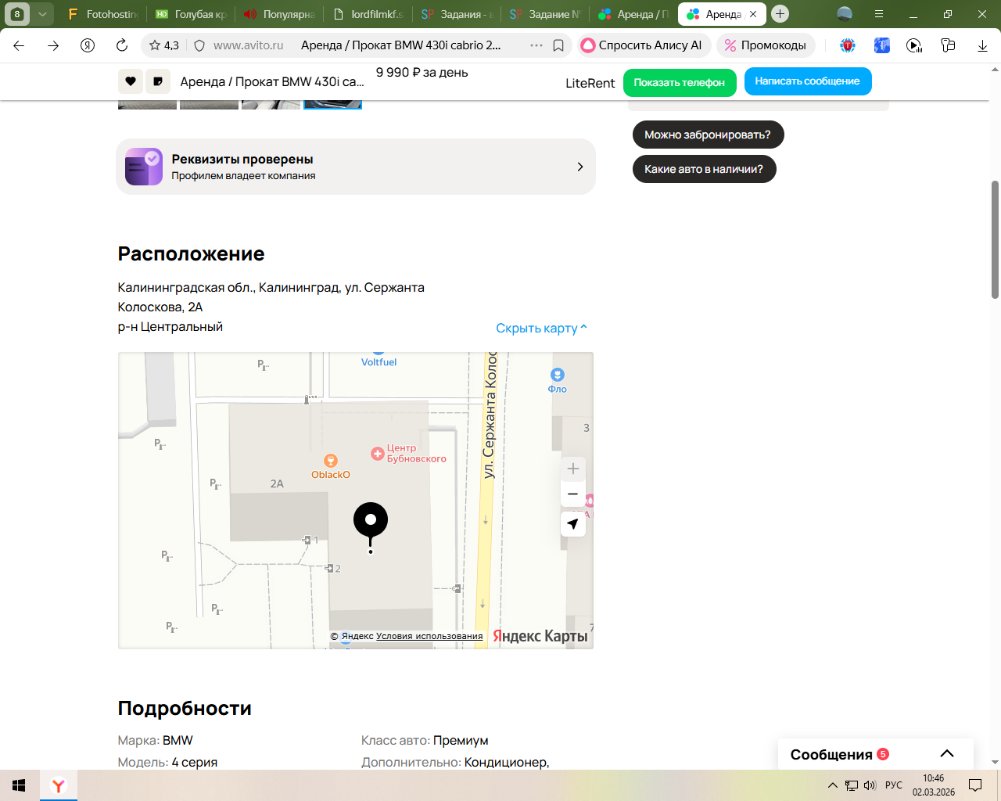Open the LiteRent seller profile
The image size is (1001, 801).
click(590, 83)
